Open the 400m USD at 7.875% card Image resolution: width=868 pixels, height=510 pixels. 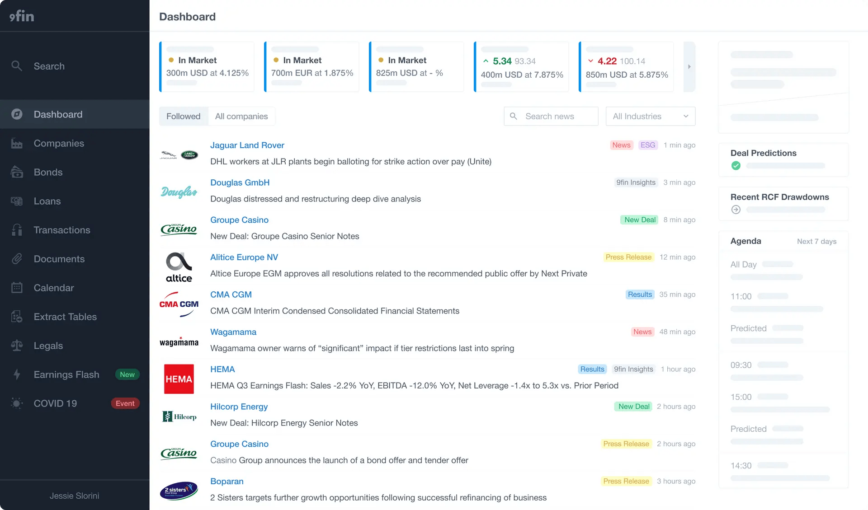click(521, 67)
